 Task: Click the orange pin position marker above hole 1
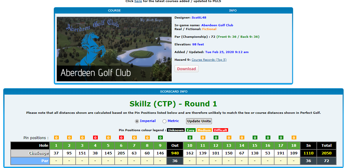[56, 138]
